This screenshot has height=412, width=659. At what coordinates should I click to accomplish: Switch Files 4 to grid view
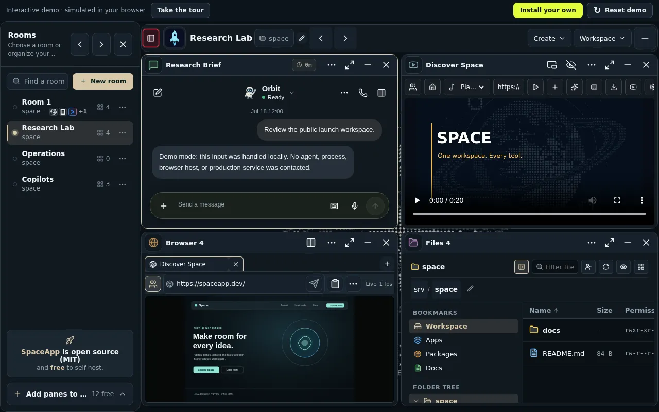click(641, 267)
